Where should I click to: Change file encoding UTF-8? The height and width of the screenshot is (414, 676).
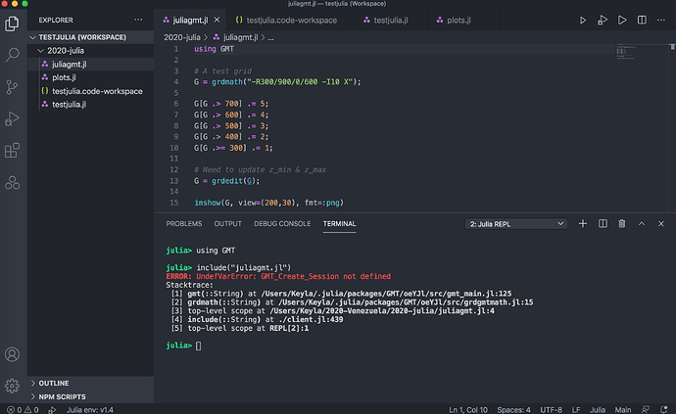click(x=551, y=410)
